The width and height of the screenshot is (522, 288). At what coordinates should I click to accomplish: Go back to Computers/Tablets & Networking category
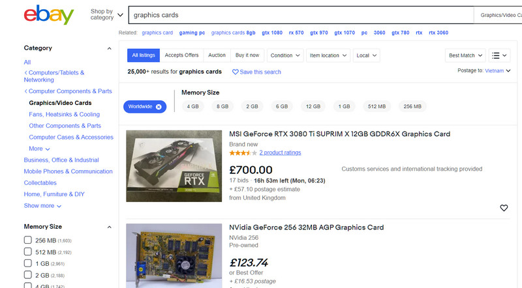[x=54, y=76]
